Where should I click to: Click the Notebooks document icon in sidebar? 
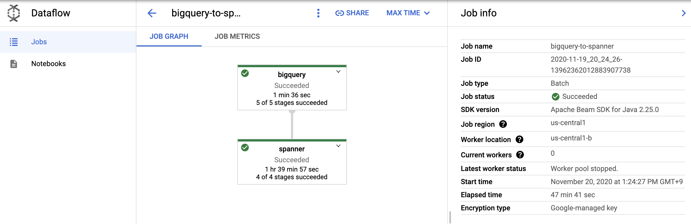click(14, 64)
